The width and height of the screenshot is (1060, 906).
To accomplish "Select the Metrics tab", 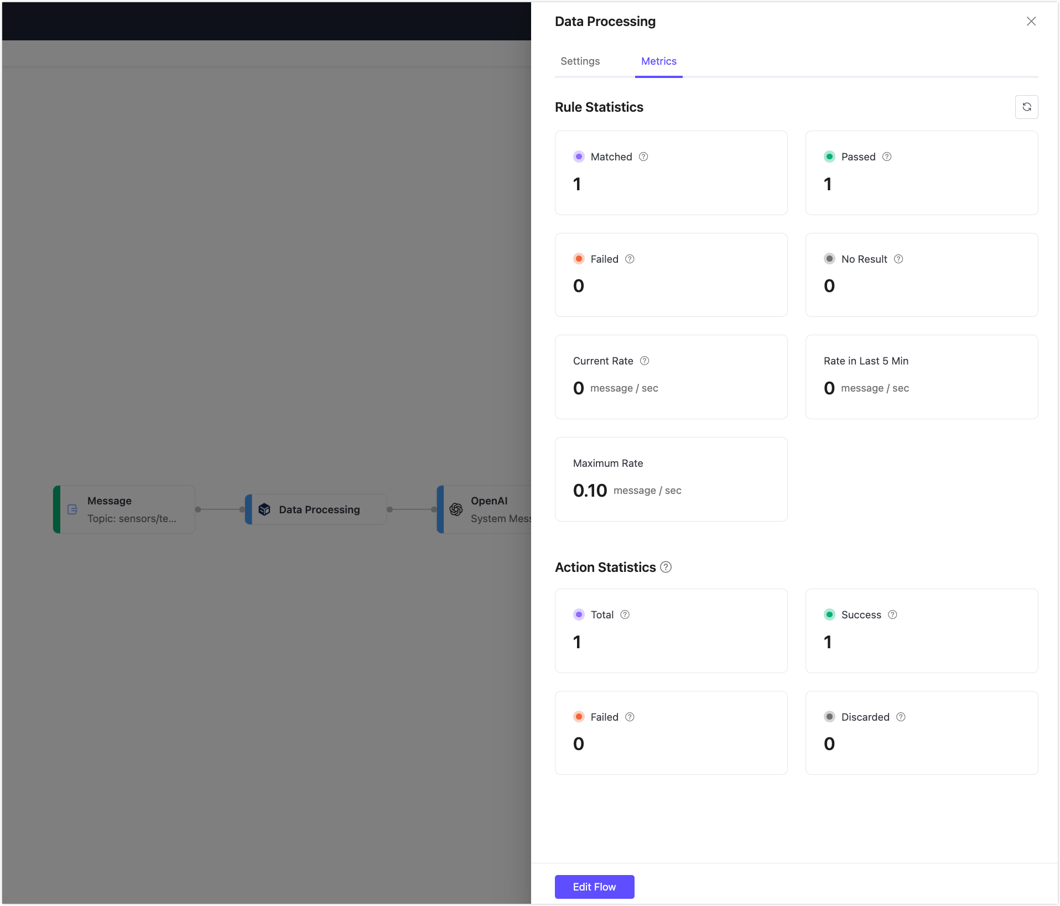I will pos(658,61).
